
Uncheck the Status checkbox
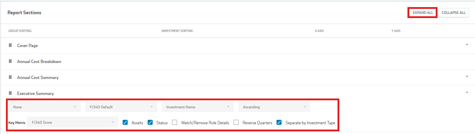click(x=150, y=122)
